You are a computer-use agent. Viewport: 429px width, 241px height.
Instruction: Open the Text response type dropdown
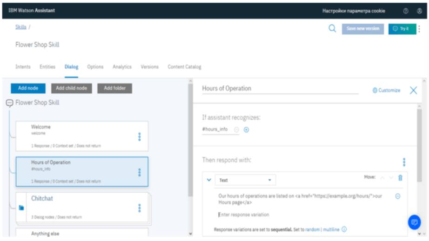245,180
